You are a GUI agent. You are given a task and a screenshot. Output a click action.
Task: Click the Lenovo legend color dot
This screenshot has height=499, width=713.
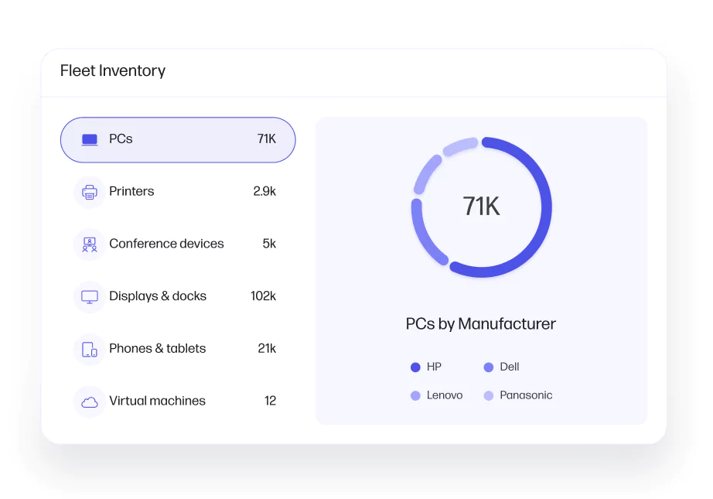415,396
